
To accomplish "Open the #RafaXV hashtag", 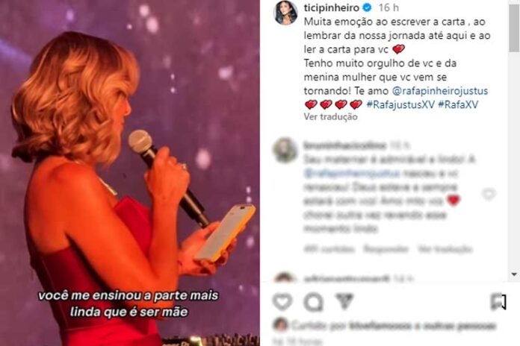I will click(x=458, y=104).
